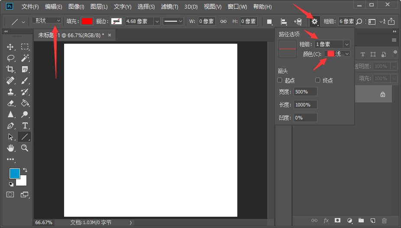Select the Dodge tool
This screenshot has width=401, height=228.
25,114
